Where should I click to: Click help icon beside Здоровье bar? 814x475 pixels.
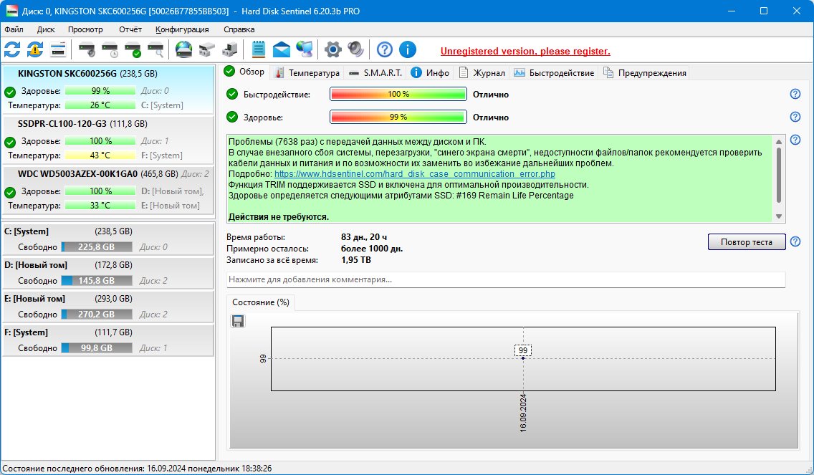pos(795,117)
